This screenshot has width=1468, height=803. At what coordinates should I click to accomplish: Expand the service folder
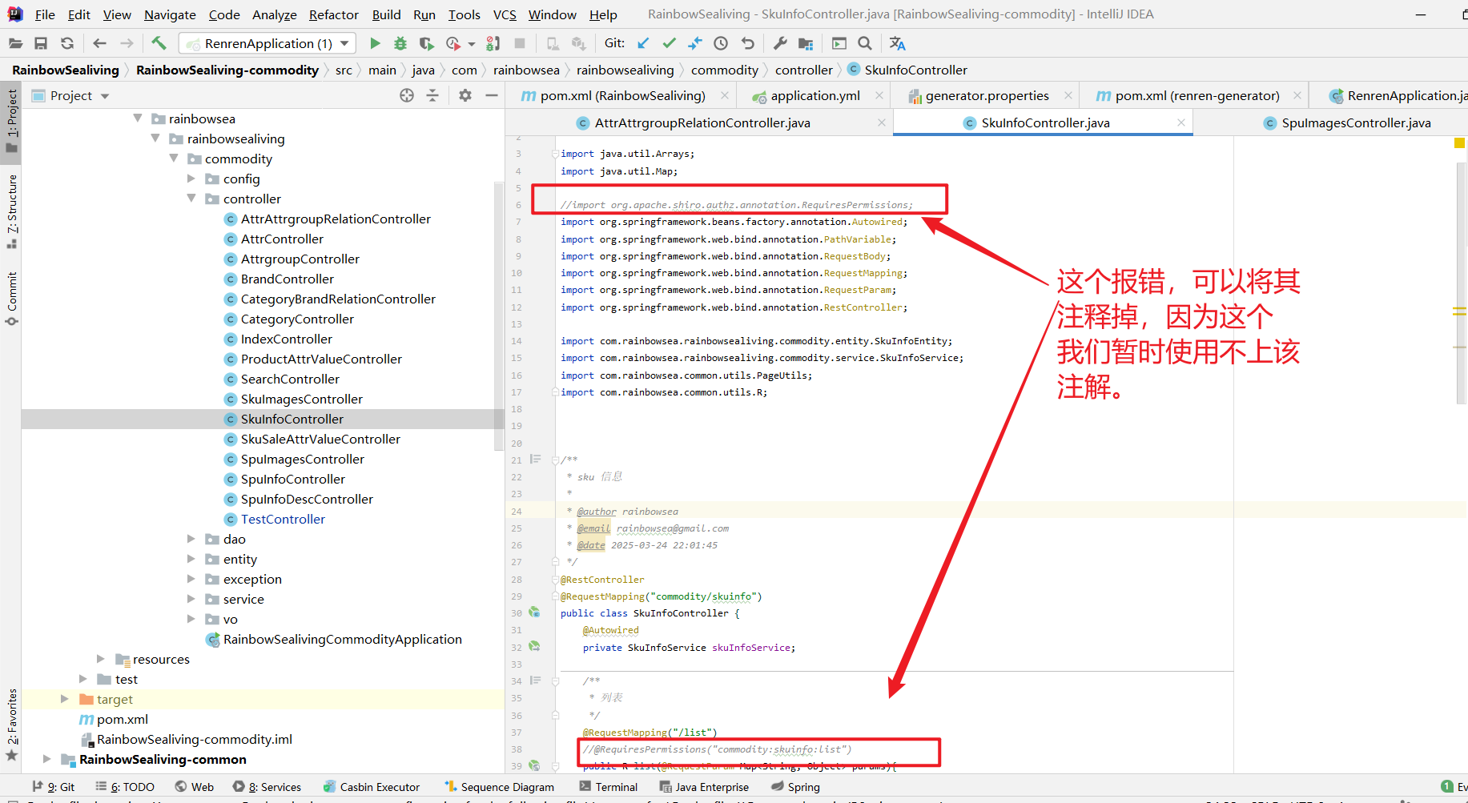pos(191,599)
